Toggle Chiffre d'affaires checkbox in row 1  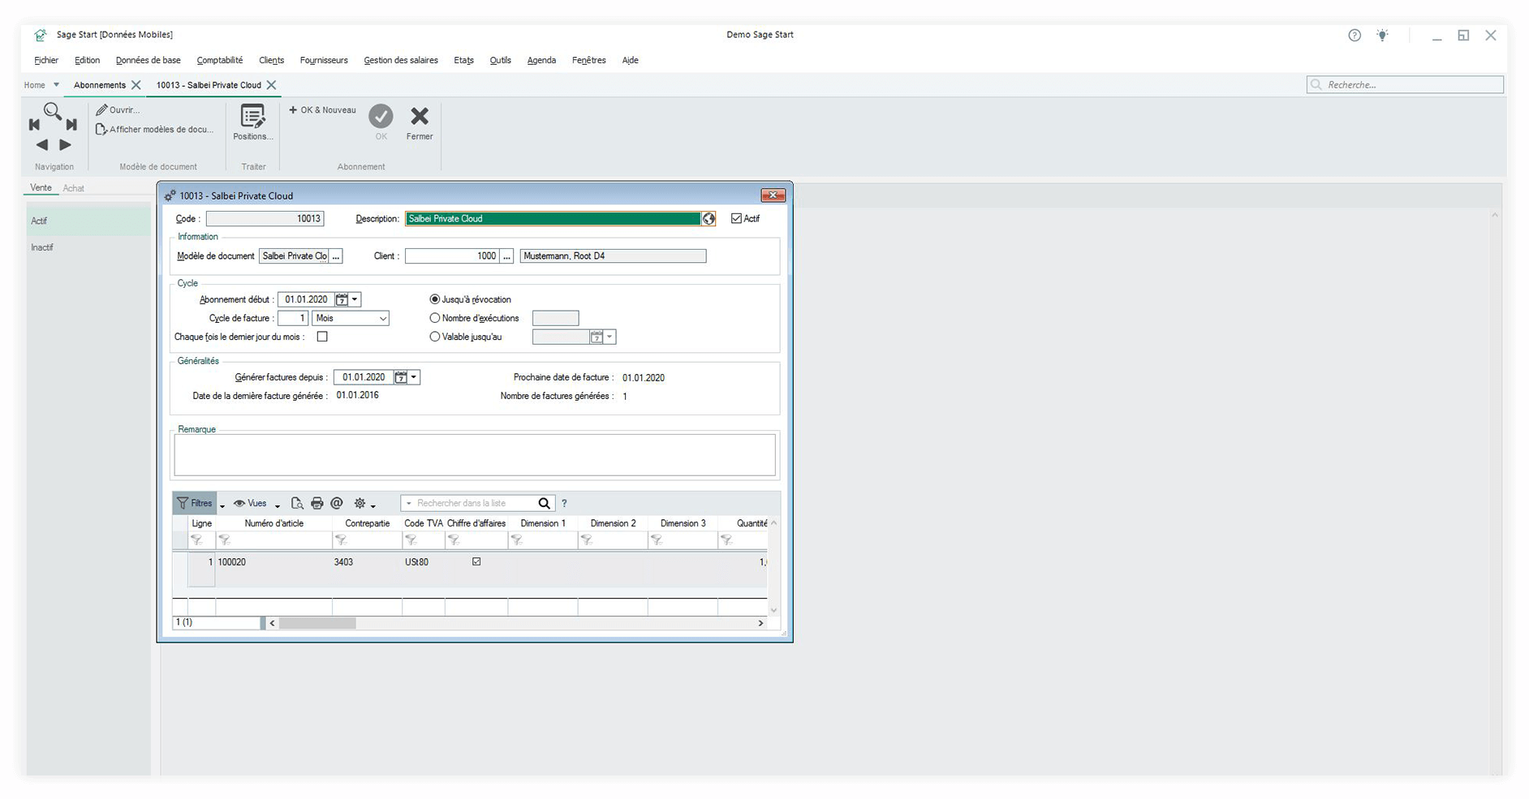click(x=476, y=561)
